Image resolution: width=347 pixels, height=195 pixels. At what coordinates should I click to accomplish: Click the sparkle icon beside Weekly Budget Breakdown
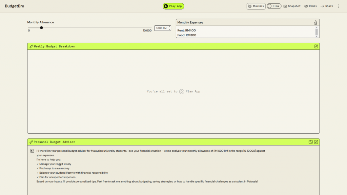coord(31,46)
